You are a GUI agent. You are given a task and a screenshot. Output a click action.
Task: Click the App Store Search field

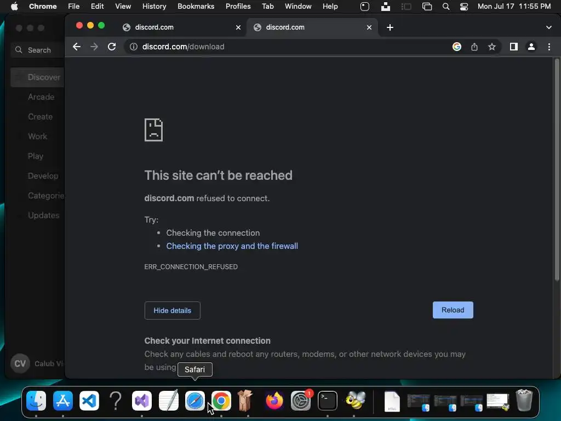[x=38, y=50]
